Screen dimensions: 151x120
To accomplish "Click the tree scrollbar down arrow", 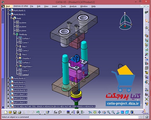I will (3, 107).
